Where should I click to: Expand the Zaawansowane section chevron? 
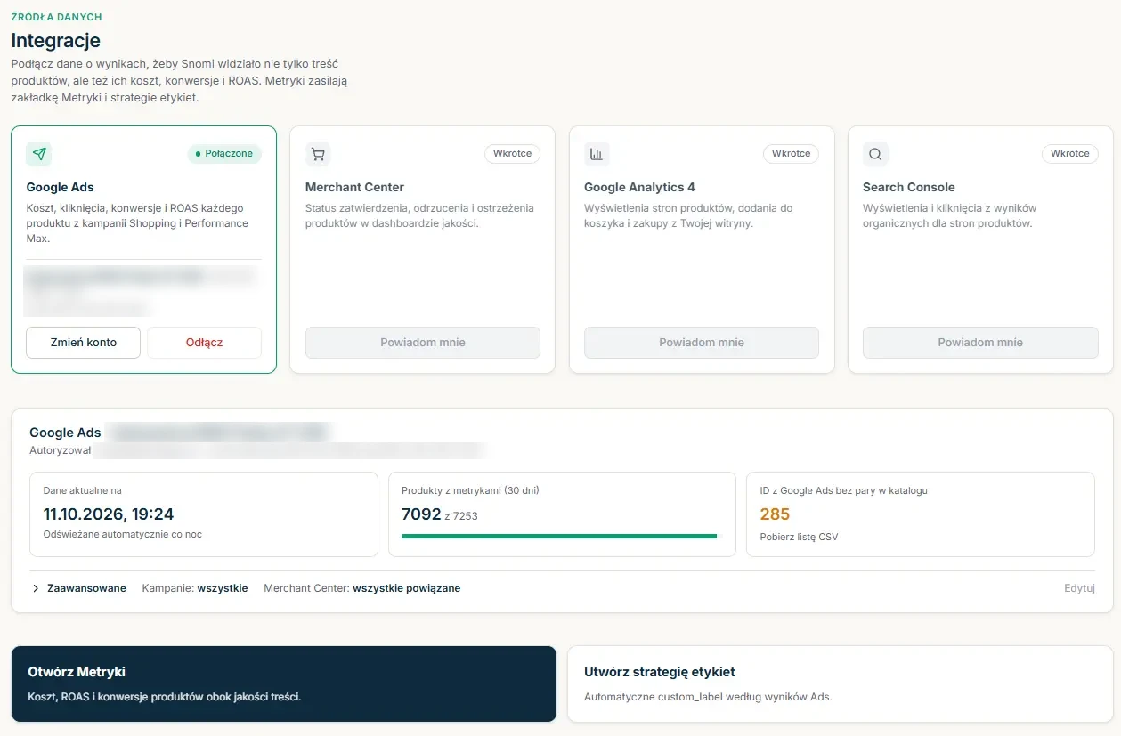pyautogui.click(x=36, y=588)
